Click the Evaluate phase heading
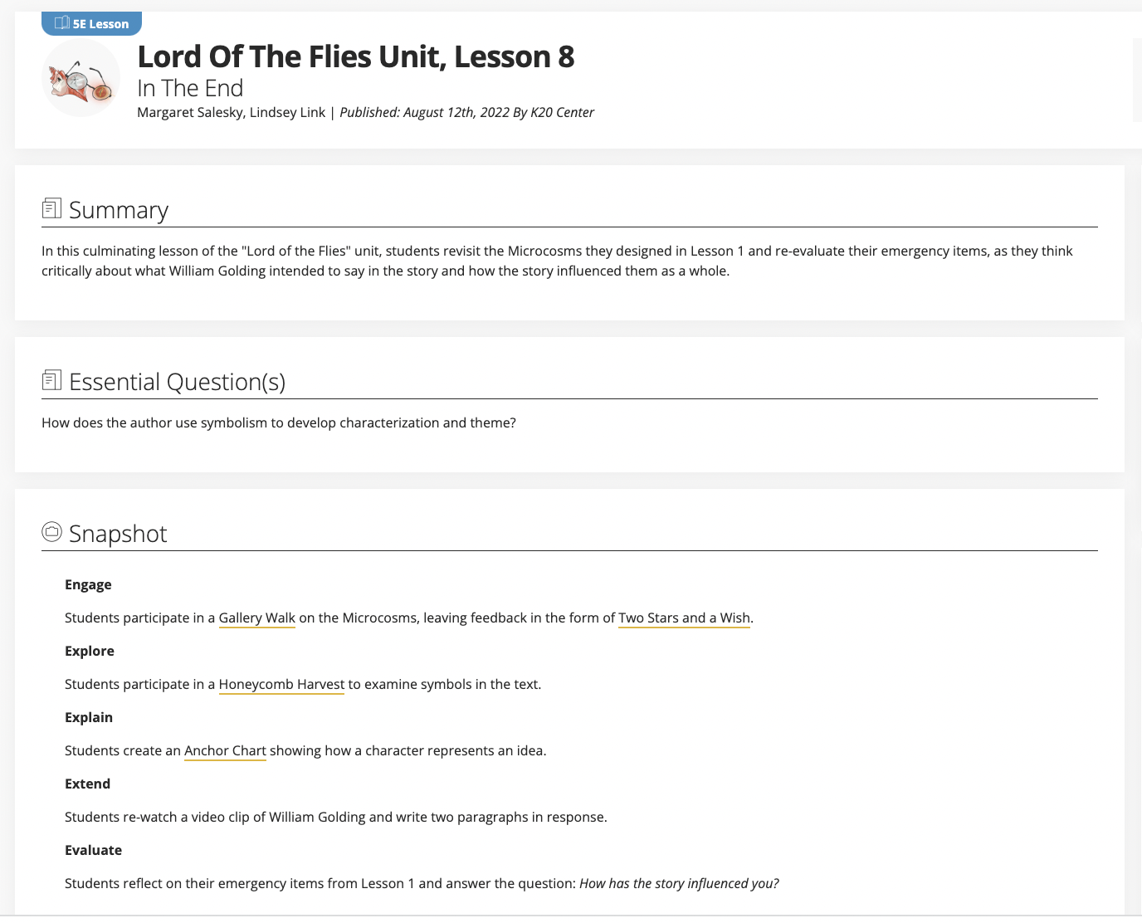The width and height of the screenshot is (1142, 923). coord(93,850)
